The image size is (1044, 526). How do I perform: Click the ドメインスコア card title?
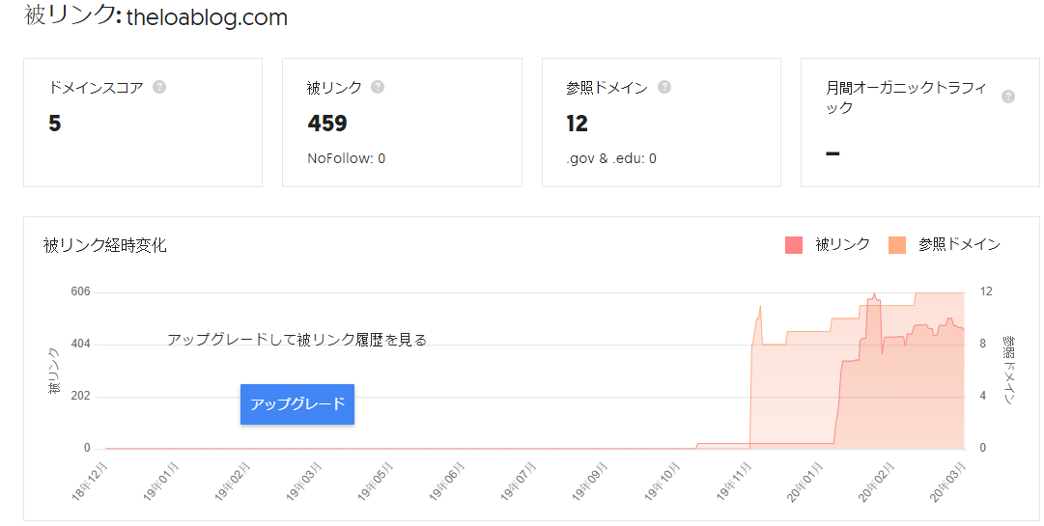point(96,88)
